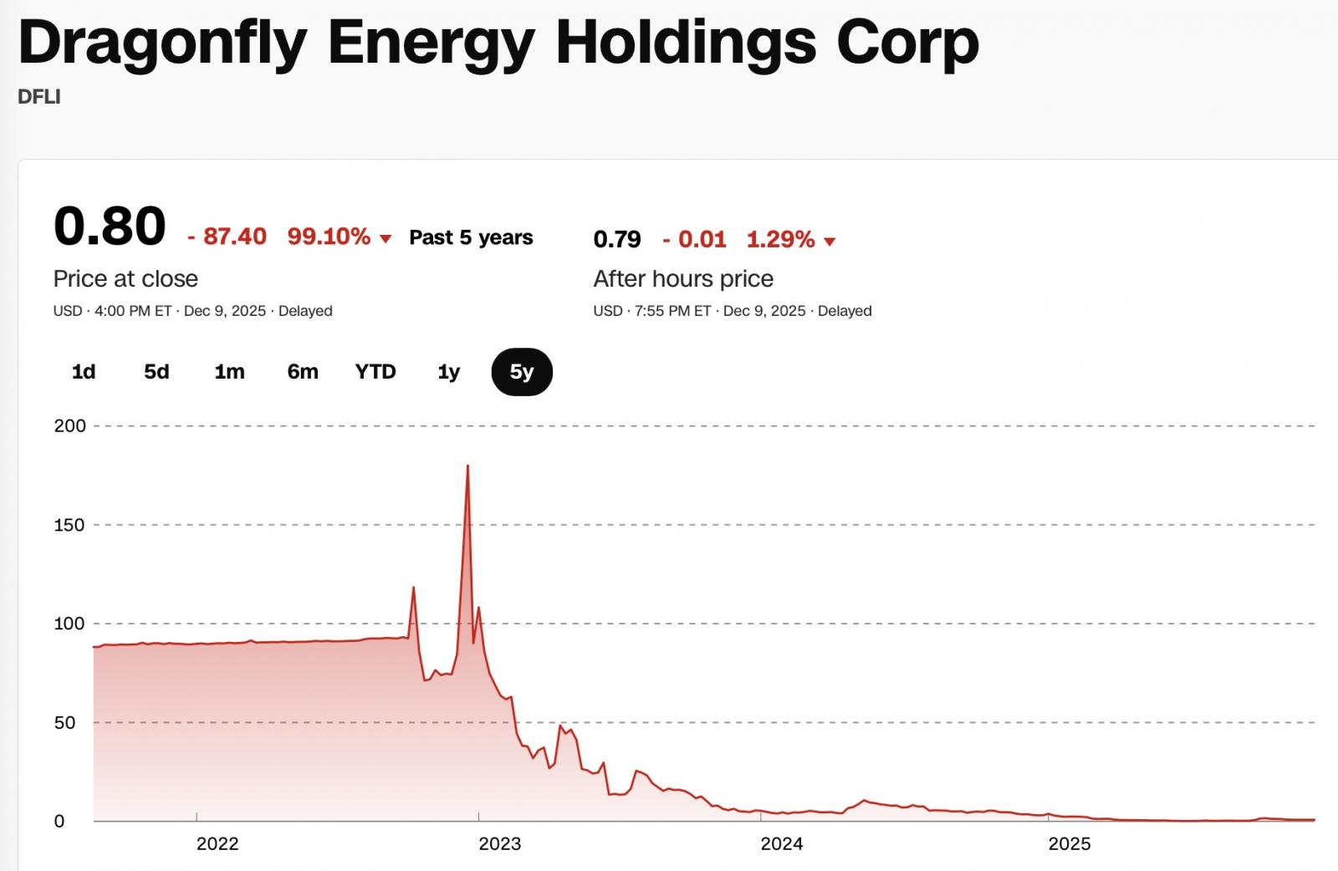This screenshot has width=1338, height=871.
Task: Select the 1m time range tab
Action: point(229,372)
